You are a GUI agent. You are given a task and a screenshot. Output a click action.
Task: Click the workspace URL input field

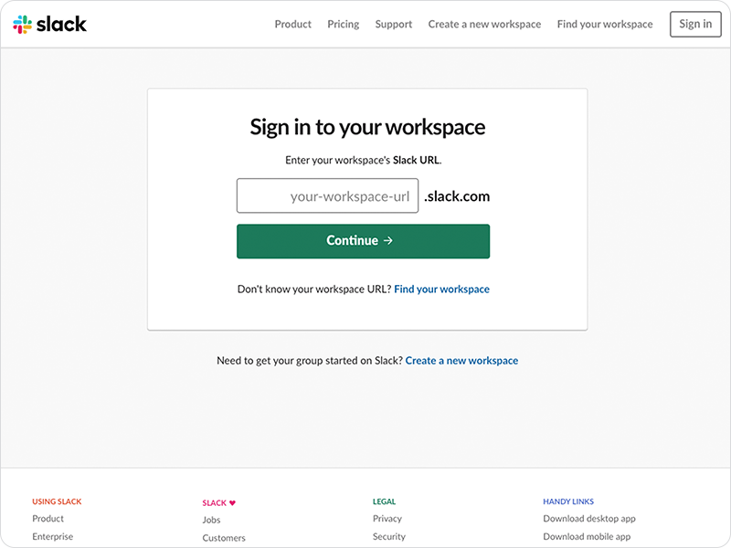(329, 195)
